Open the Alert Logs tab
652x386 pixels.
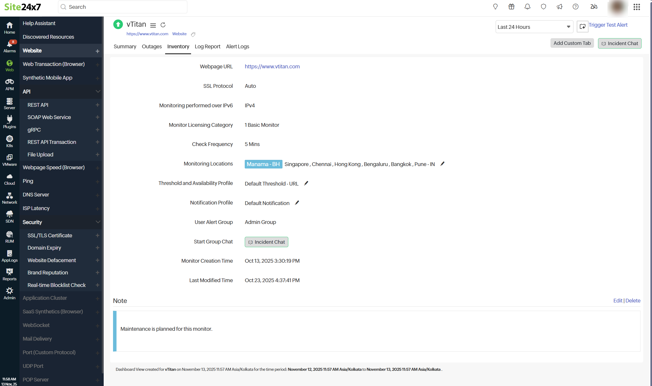(x=237, y=46)
